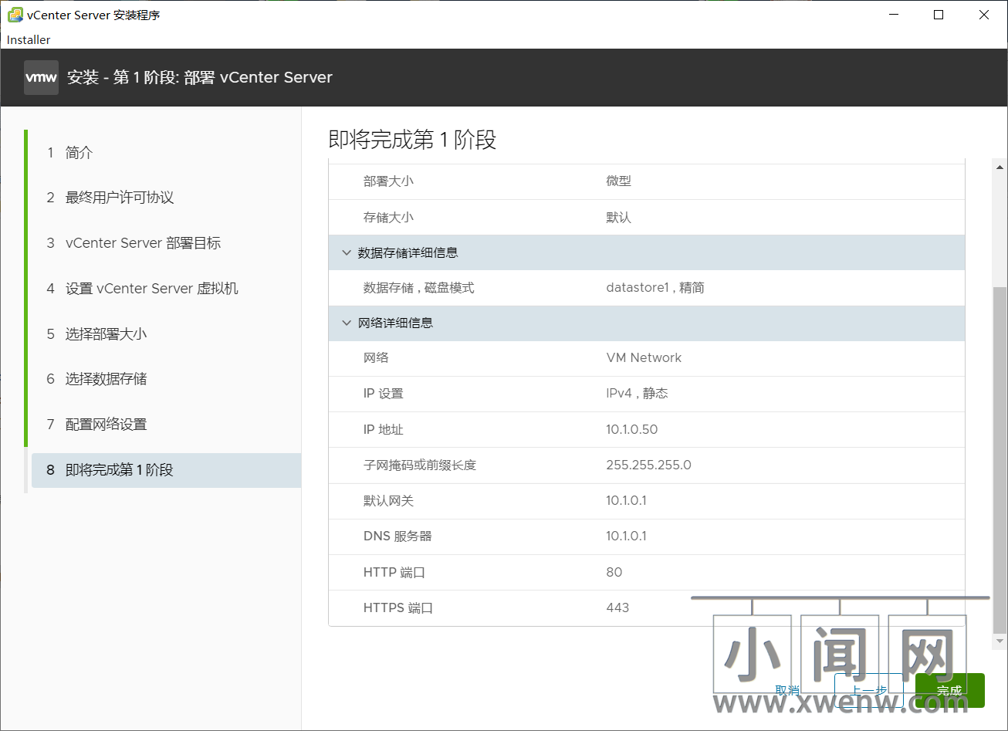Click the 取消 button
This screenshot has height=731, width=1008.
[x=787, y=690]
